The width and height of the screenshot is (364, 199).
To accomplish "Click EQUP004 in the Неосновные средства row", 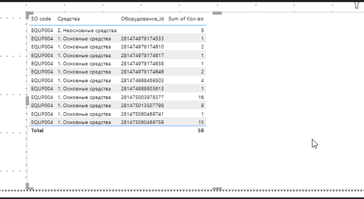I will 42,31.
